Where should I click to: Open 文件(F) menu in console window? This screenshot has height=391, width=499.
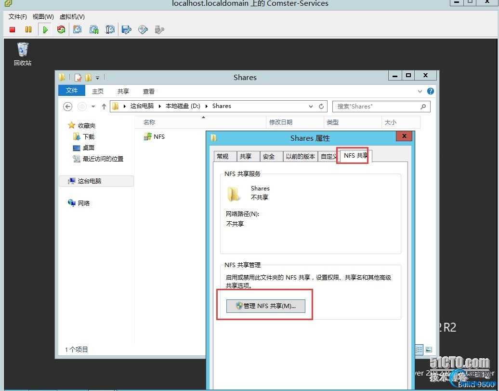click(17, 16)
